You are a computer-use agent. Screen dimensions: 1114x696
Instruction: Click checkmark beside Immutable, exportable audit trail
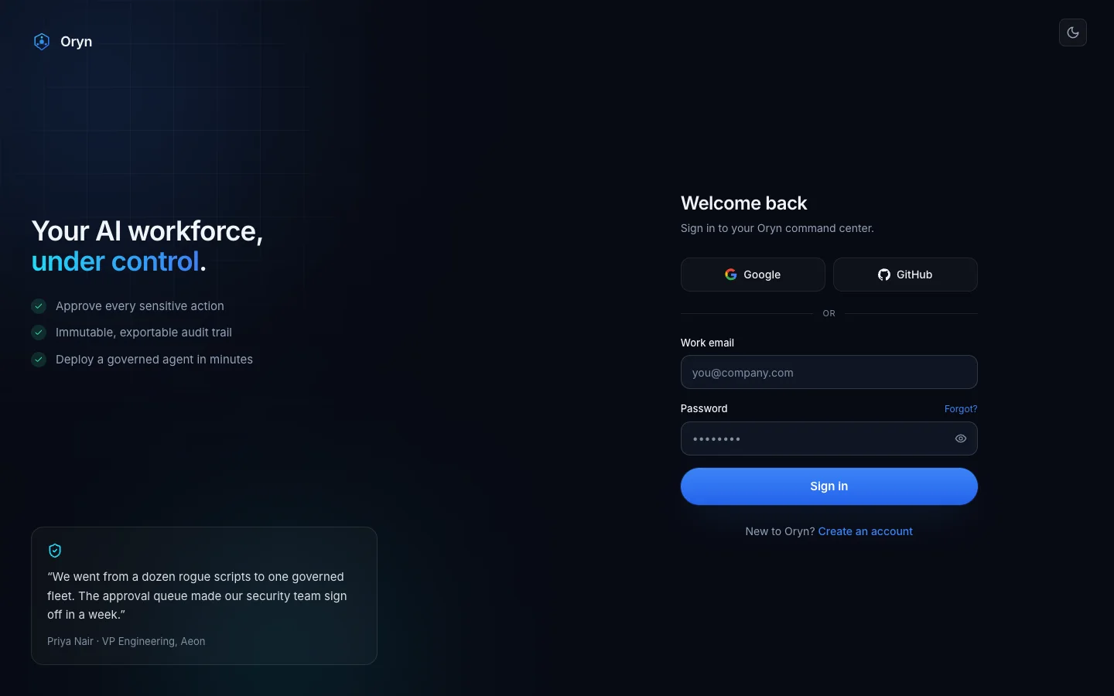(x=39, y=333)
